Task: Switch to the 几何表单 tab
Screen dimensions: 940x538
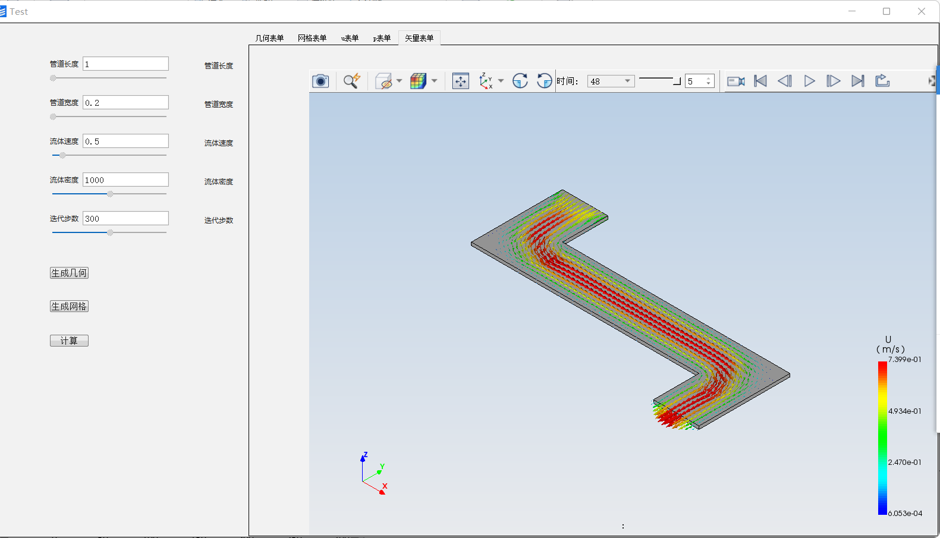Action: (x=270, y=38)
